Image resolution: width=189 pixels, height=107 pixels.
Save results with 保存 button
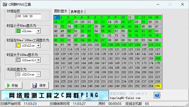(40, 85)
